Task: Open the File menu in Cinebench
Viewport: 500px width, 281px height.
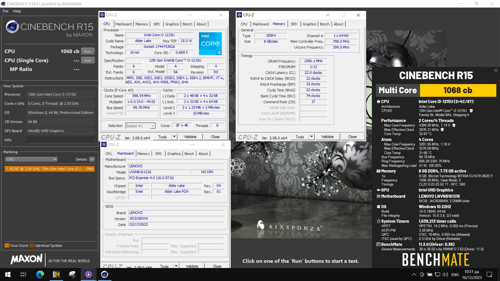Action: coord(5,11)
